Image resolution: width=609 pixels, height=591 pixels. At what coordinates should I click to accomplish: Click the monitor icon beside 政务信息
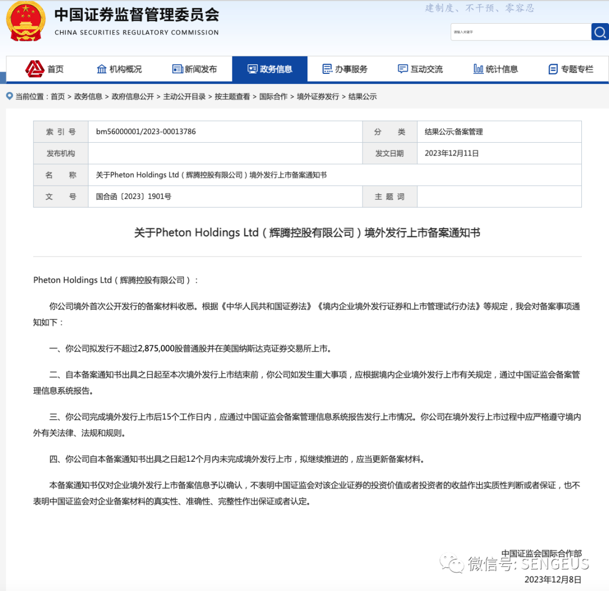pyautogui.click(x=253, y=69)
